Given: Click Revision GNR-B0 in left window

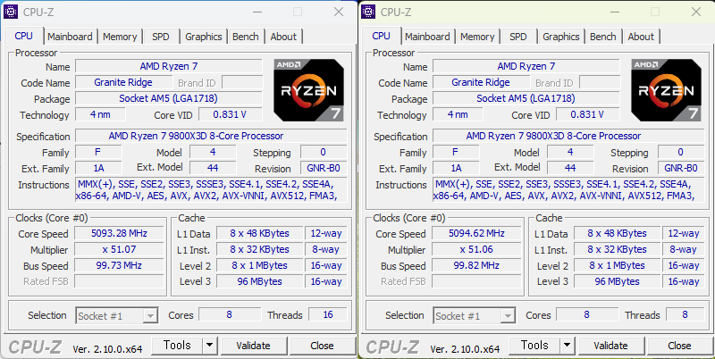Looking at the screenshot, I should pos(324,168).
